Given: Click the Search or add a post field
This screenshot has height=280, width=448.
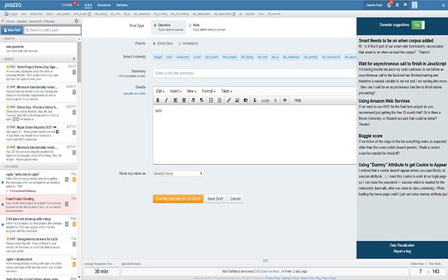Looking at the screenshot, I should [52, 30].
